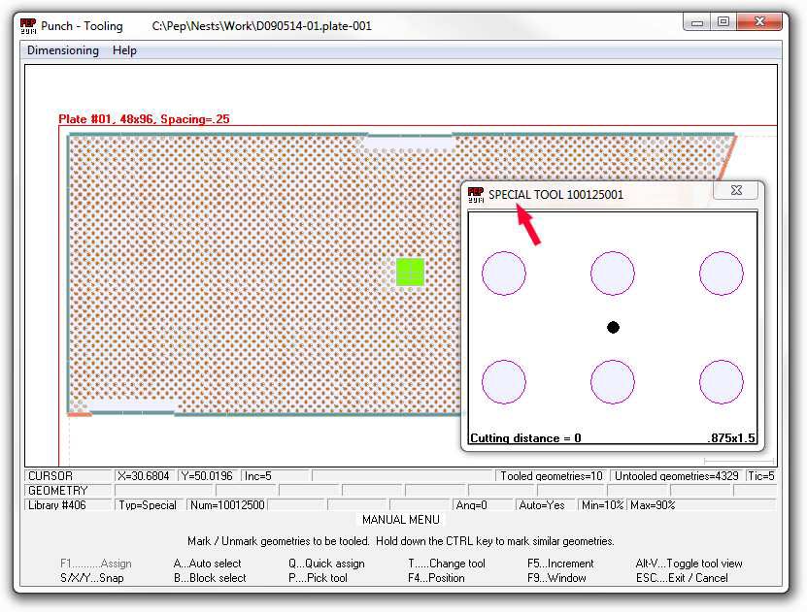
Task: Close the Special Tool 100125001 window
Action: (735, 191)
